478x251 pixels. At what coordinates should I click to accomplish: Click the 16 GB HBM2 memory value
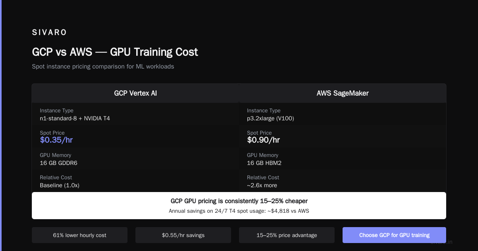(264, 163)
